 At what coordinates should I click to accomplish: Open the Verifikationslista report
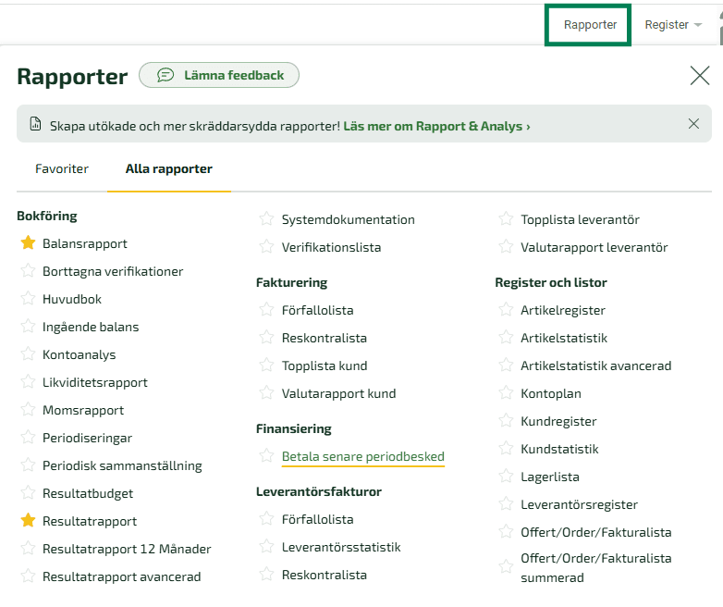click(331, 247)
